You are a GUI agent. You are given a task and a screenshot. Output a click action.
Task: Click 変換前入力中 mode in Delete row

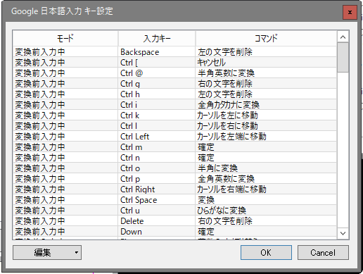click(x=65, y=221)
